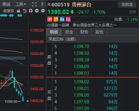Select sell level 3 price 1398.38
This screenshot has width=139, height=111.
point(82,60)
